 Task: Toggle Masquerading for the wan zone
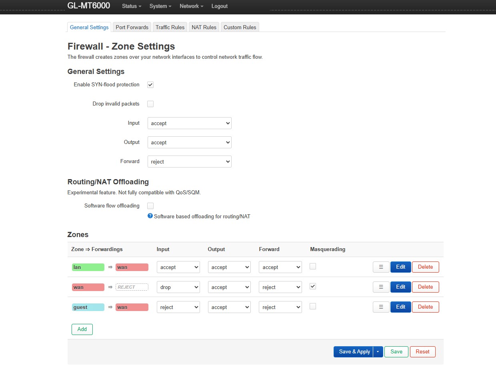click(313, 286)
